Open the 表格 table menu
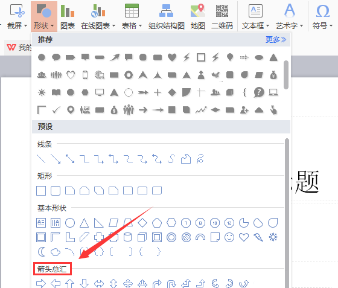338x288 pixels. pyautogui.click(x=132, y=16)
